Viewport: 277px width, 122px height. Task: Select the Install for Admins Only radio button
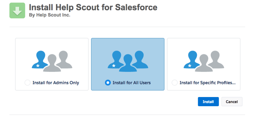point(27,83)
